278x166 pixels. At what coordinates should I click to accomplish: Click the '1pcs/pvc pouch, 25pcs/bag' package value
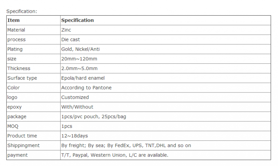point(93,117)
